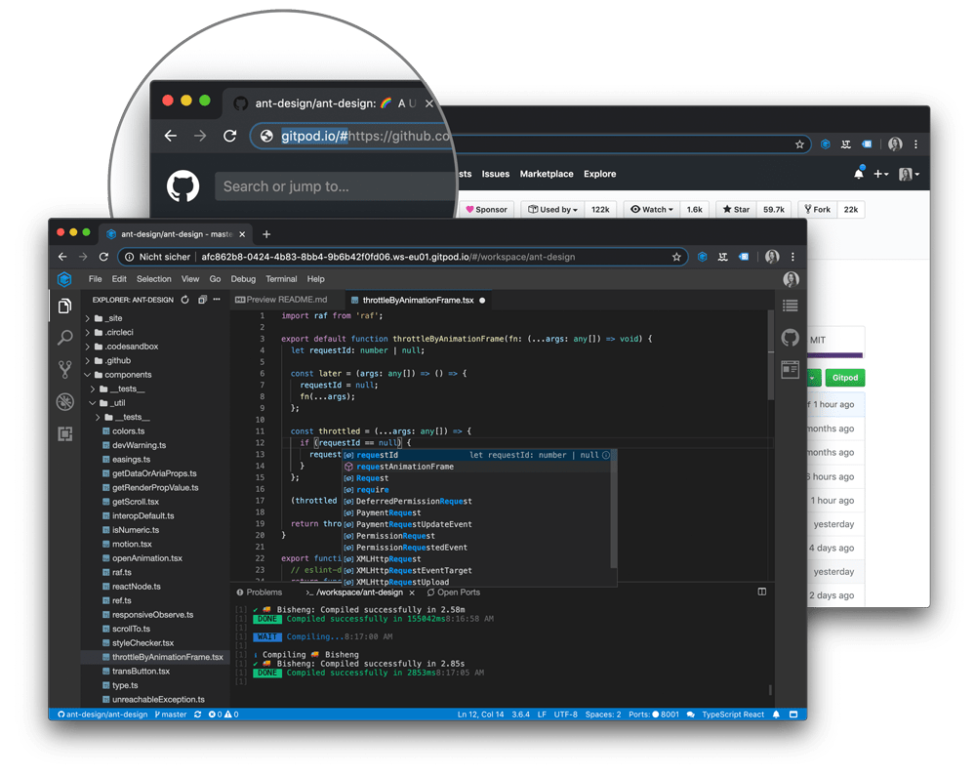Switch to Open Ports panel tab
Screen dimensions: 976x776
coord(453,592)
